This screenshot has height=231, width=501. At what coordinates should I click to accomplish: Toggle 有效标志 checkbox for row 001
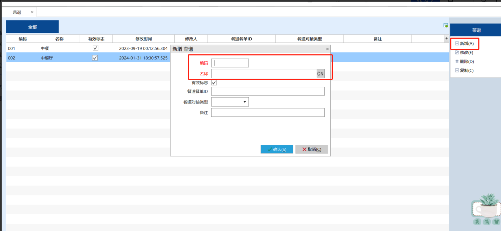[x=95, y=48]
